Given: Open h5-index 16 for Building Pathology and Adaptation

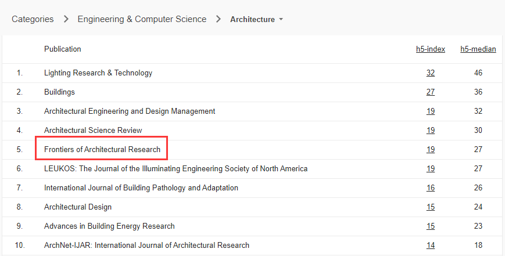Looking at the screenshot, I should (431, 188).
